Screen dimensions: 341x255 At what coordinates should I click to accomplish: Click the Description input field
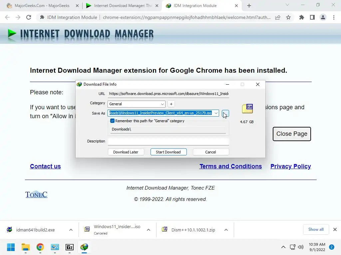point(169,141)
